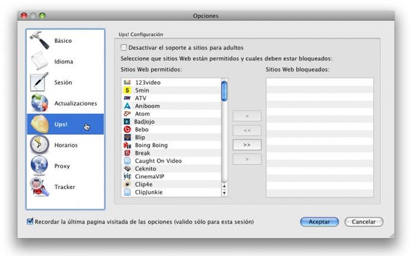Click the single left arrow < button
Screen dimensions: 415x256
247,116
